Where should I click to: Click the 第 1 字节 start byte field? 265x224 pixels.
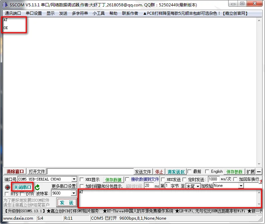(167, 186)
